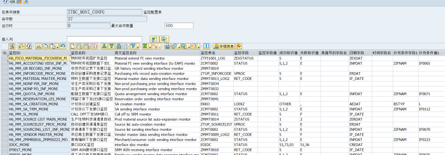Image resolution: width=445 pixels, height=155 pixels.
Task: Select the H6_MM_GR RECORD_INF_MONI cell
Action: (x=39, y=68)
